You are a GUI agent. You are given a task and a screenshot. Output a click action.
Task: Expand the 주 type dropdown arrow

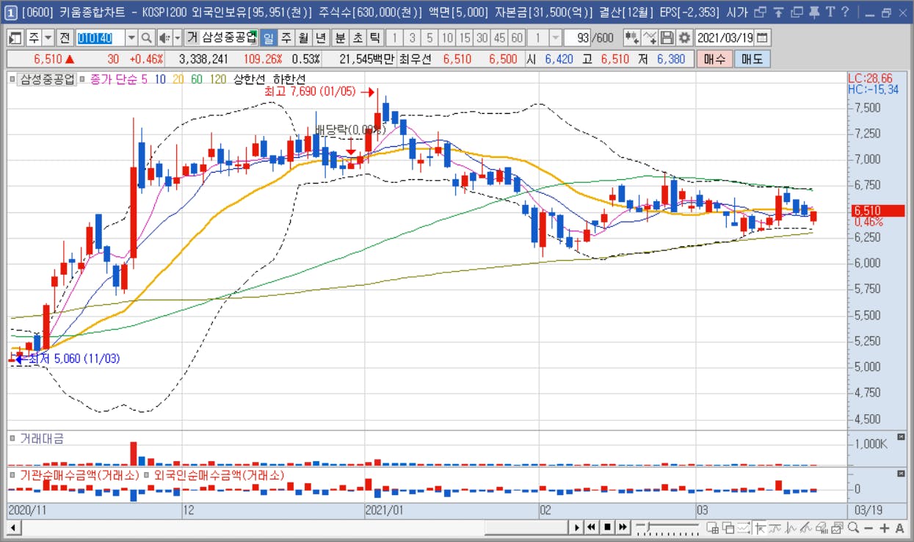pos(48,37)
